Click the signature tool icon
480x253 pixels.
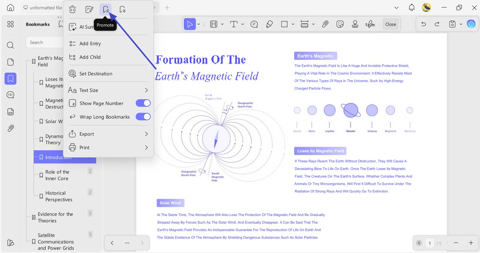coord(370,24)
